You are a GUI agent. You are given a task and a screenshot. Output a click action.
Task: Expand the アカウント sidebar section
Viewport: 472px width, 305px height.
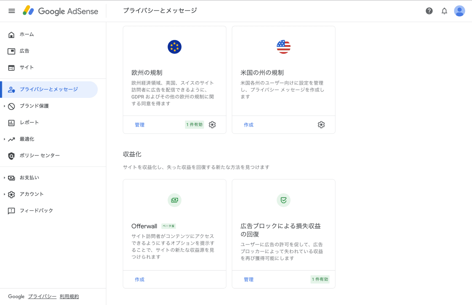[4, 194]
